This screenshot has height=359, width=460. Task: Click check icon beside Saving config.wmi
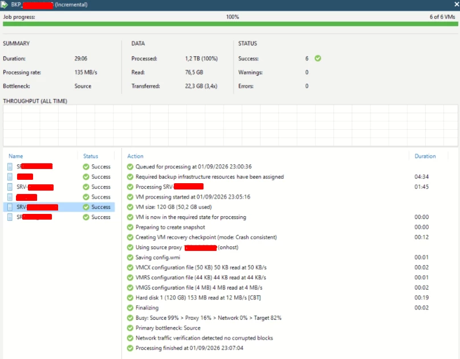(x=130, y=257)
